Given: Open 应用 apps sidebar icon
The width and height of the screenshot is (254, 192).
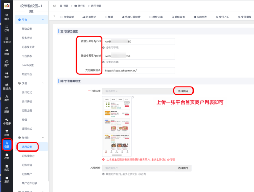Looking at the screenshot, I should click(x=7, y=133).
